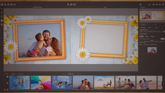Open the Album tab in right panel
This screenshot has width=165, height=93.
[150, 27]
